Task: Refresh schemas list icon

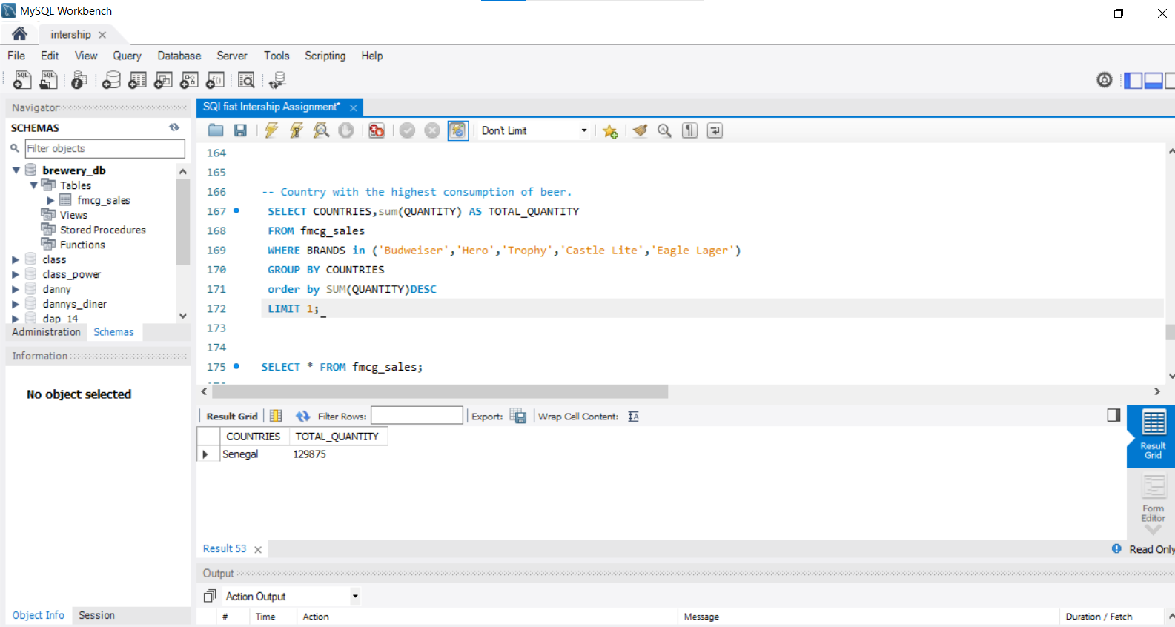Action: coord(174,127)
